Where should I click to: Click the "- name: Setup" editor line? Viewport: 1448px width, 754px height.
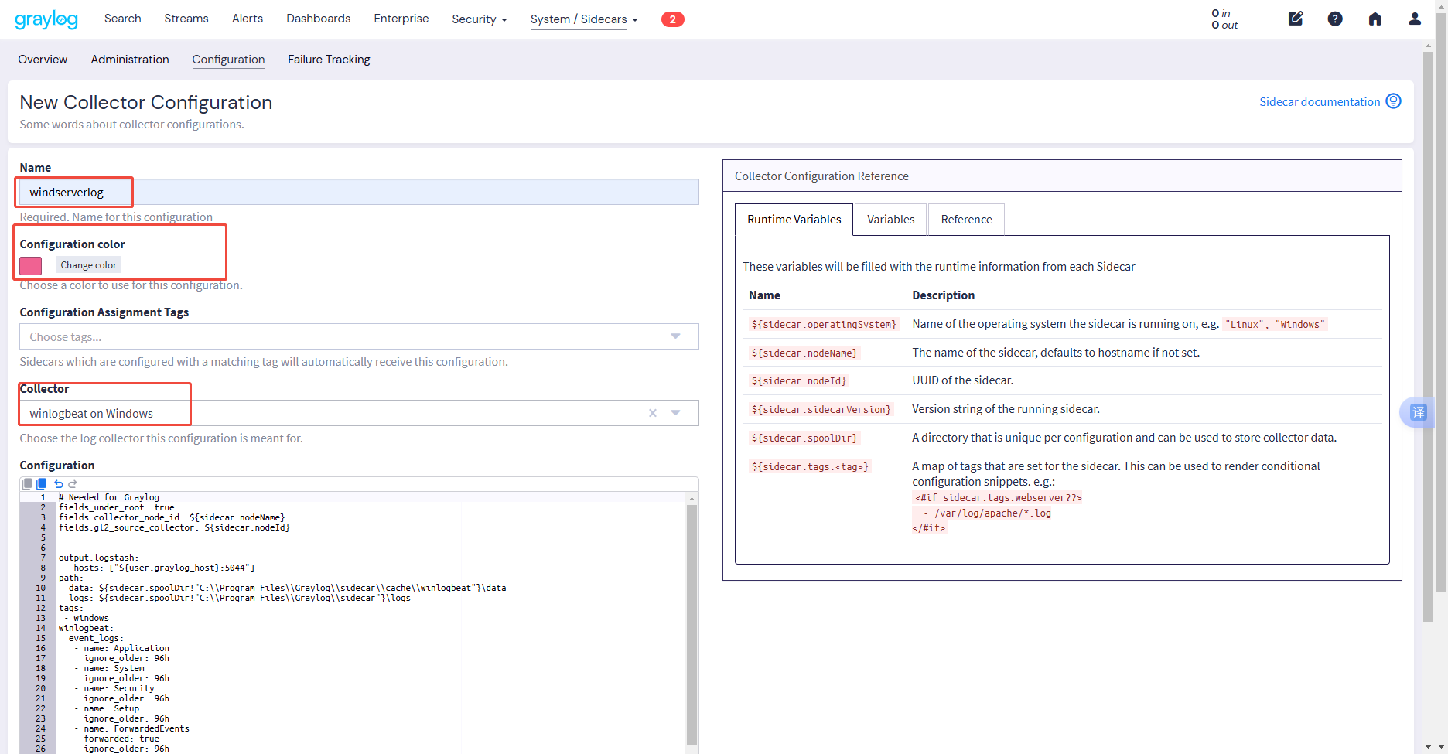(107, 708)
